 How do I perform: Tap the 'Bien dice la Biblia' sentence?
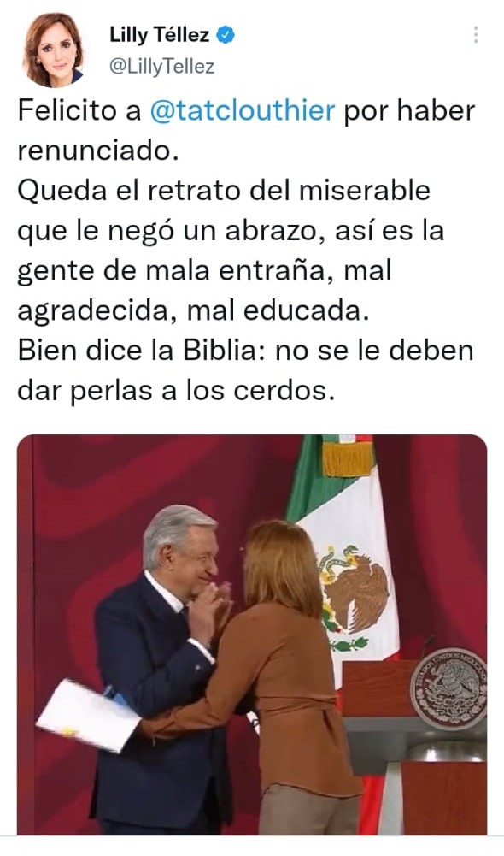[245, 351]
